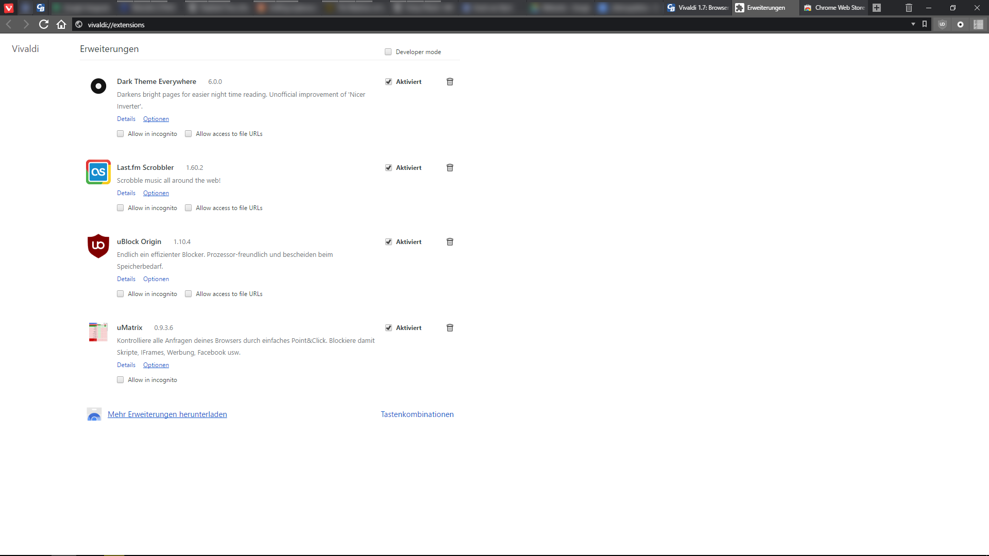Enable Developer mode checkbox
Image resolution: width=989 pixels, height=556 pixels.
[x=388, y=52]
